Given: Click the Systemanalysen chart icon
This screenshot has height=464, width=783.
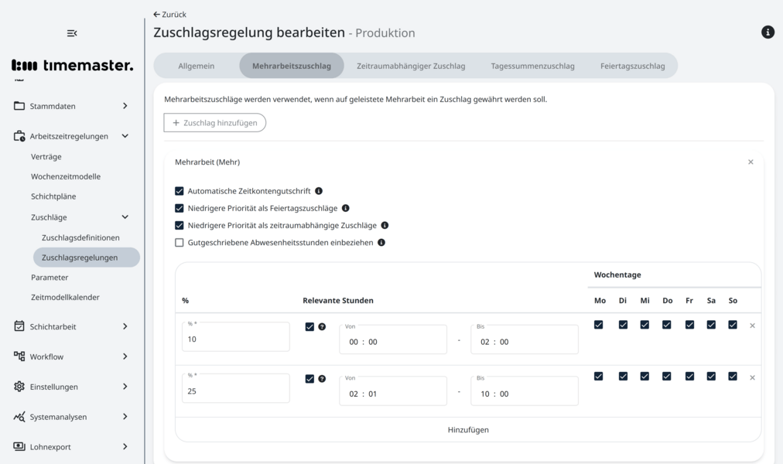Looking at the screenshot, I should tap(19, 417).
